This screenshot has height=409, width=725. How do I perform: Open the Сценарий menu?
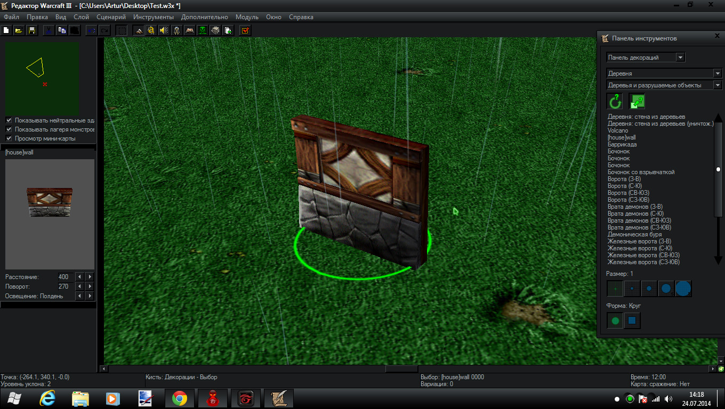[x=111, y=17]
